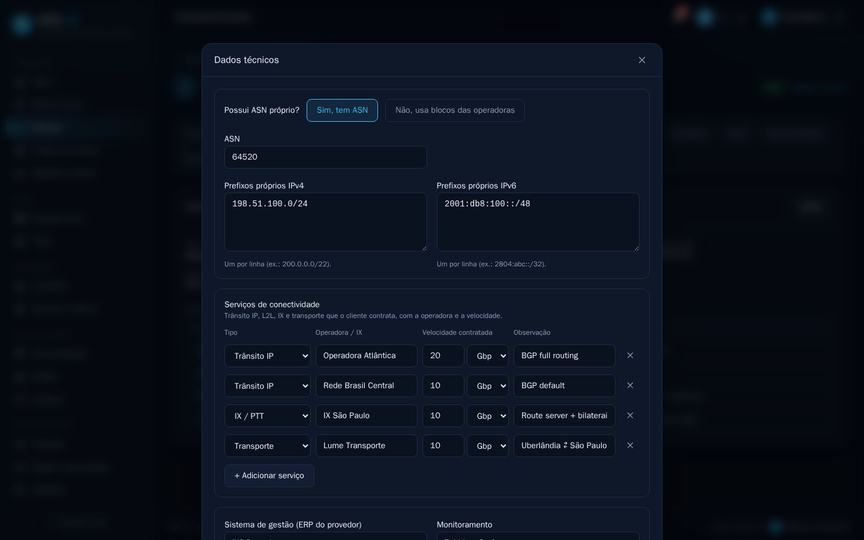Image resolution: width=864 pixels, height=540 pixels.
Task: Open the 'Transporte' type dropdown
Action: tap(268, 446)
